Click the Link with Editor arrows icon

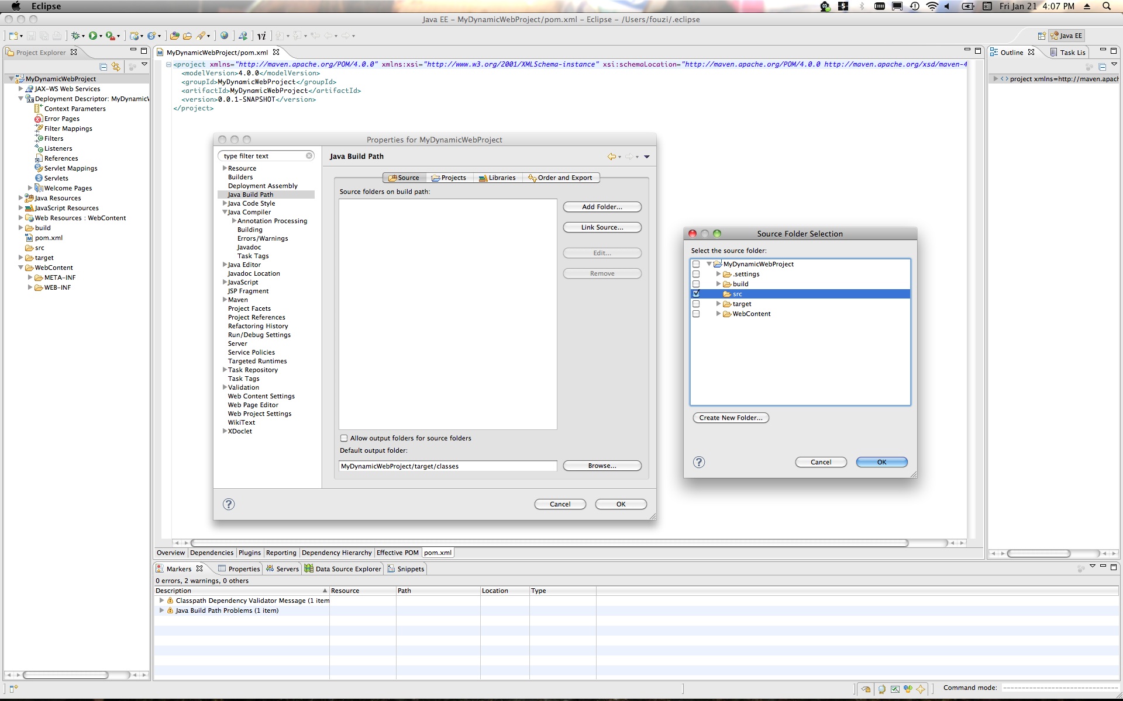coord(116,67)
